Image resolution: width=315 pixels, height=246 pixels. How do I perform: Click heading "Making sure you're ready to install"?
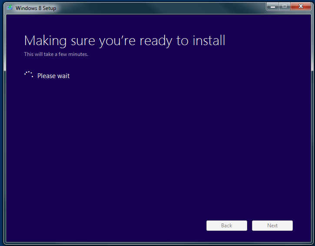[x=125, y=41]
